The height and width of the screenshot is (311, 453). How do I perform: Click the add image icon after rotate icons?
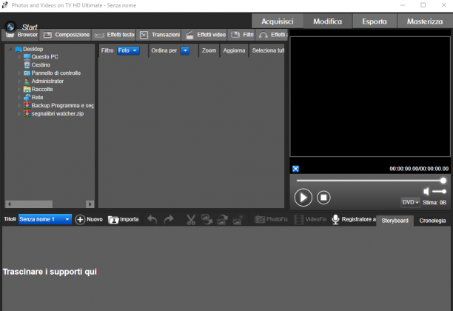pos(238,219)
